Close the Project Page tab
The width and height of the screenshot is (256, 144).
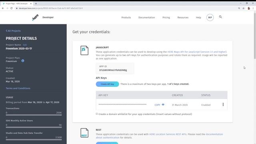click(31, 4)
